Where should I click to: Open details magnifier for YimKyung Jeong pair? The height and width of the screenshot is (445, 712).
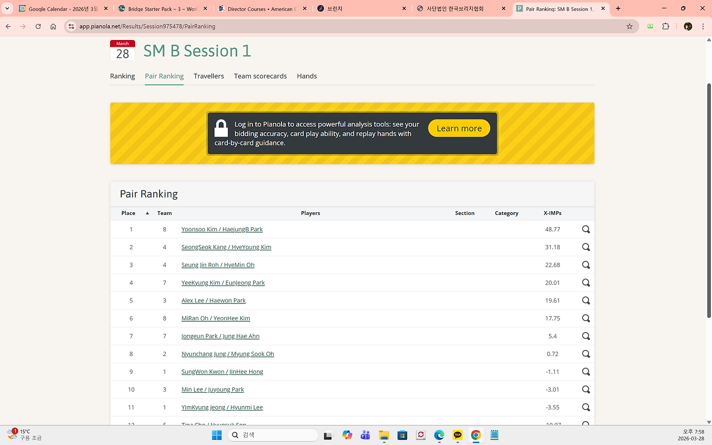tap(586, 407)
